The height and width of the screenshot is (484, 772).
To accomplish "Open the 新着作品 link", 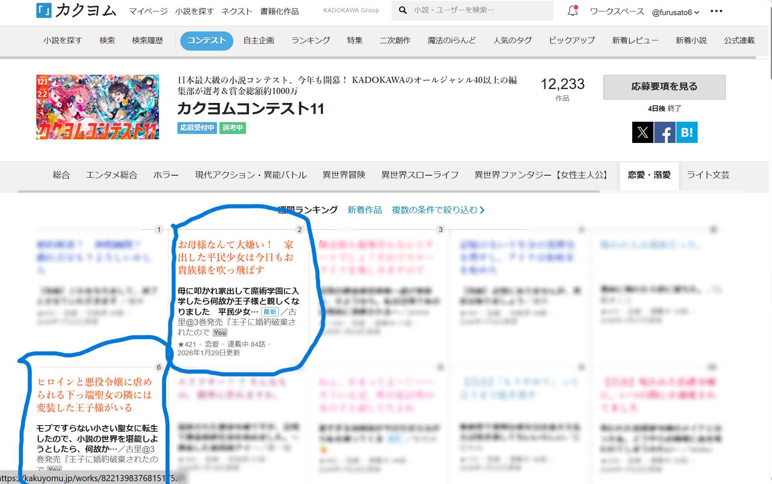I will point(365,210).
